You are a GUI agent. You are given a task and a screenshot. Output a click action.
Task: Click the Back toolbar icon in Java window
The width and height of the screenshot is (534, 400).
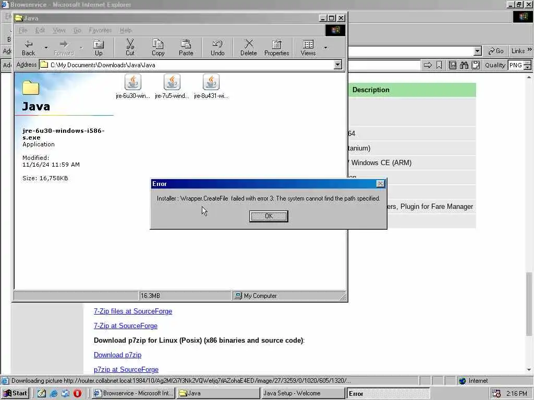tap(28, 47)
